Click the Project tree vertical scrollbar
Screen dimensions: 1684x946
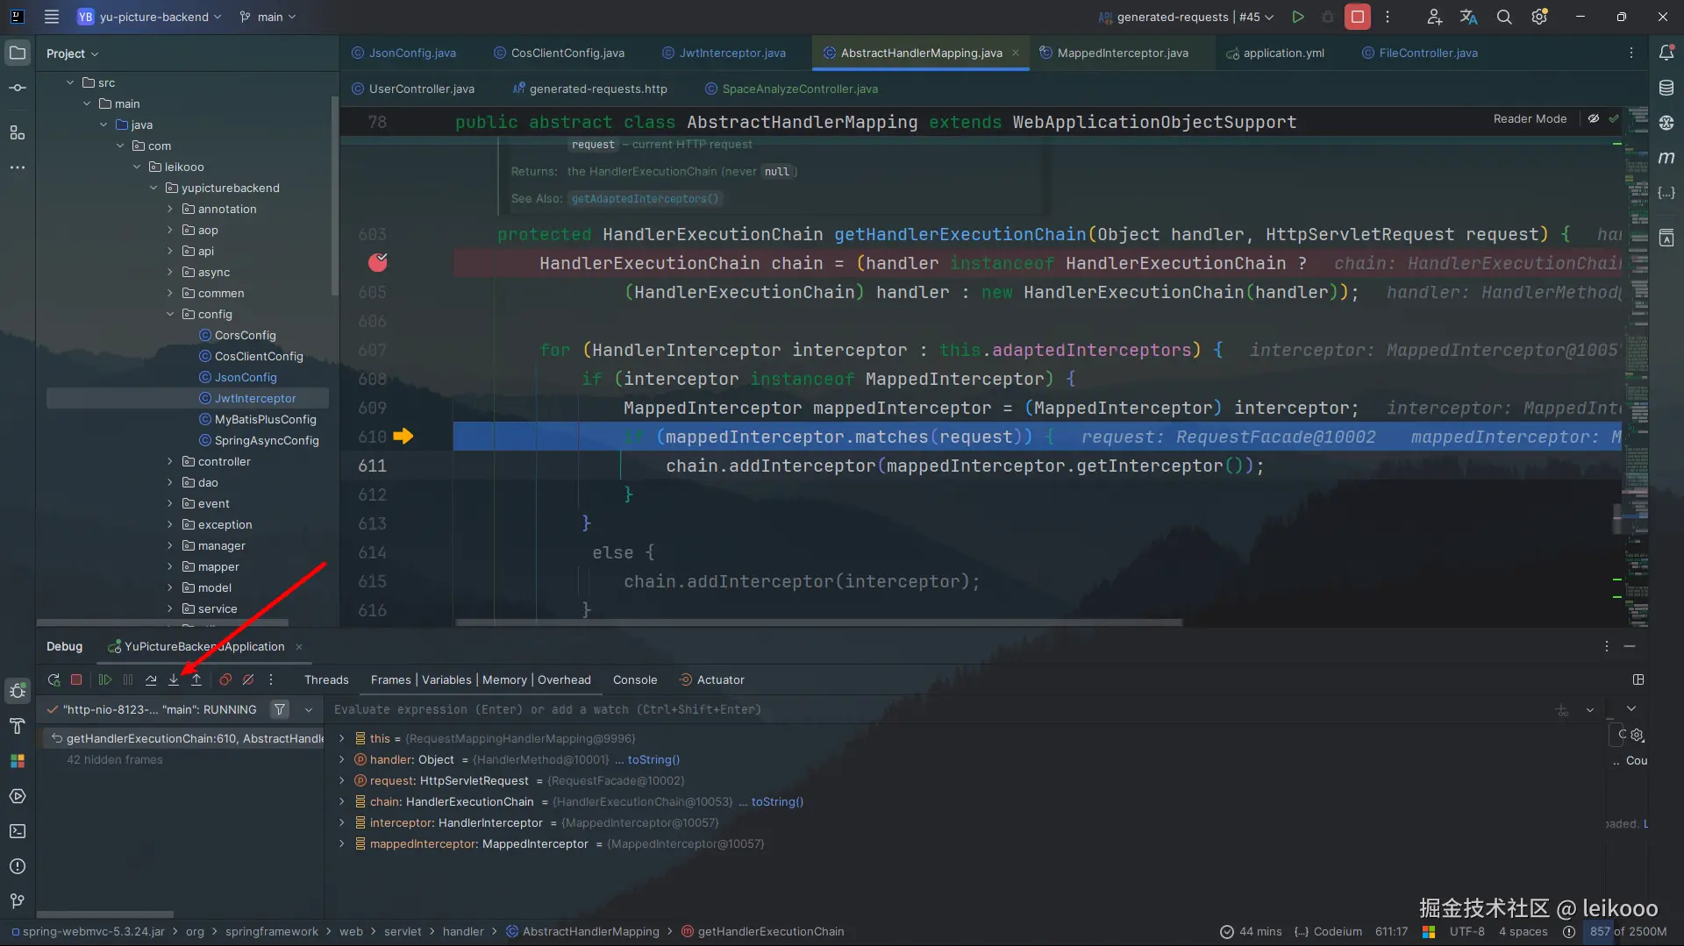[334, 196]
